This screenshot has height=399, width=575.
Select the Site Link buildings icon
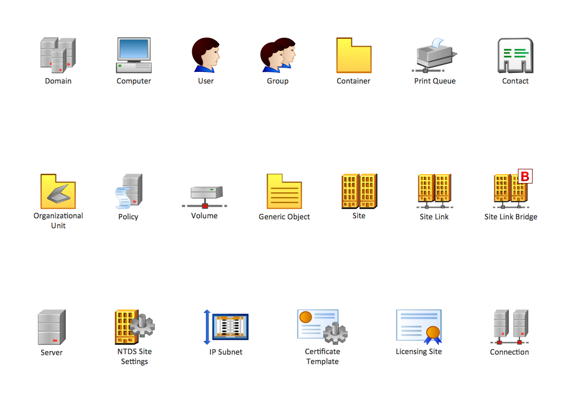[435, 191]
